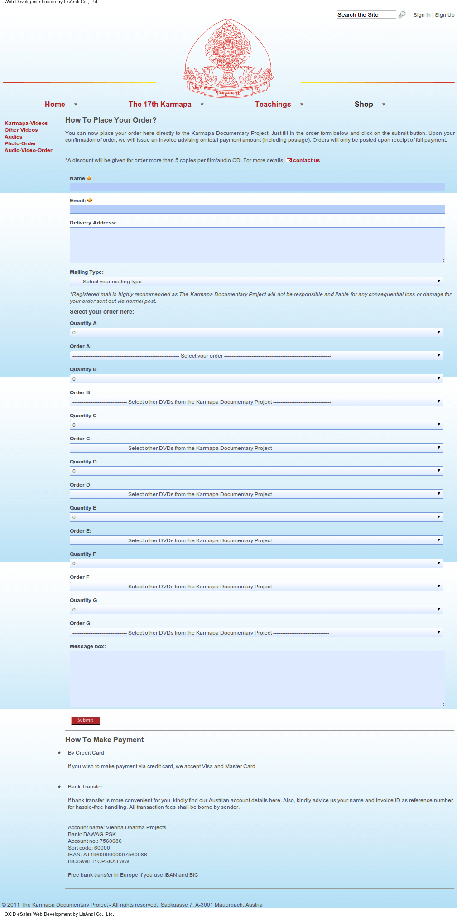Viewport: 457px width, 917px height.
Task: Expand the Home menu arrow
Action: point(76,105)
